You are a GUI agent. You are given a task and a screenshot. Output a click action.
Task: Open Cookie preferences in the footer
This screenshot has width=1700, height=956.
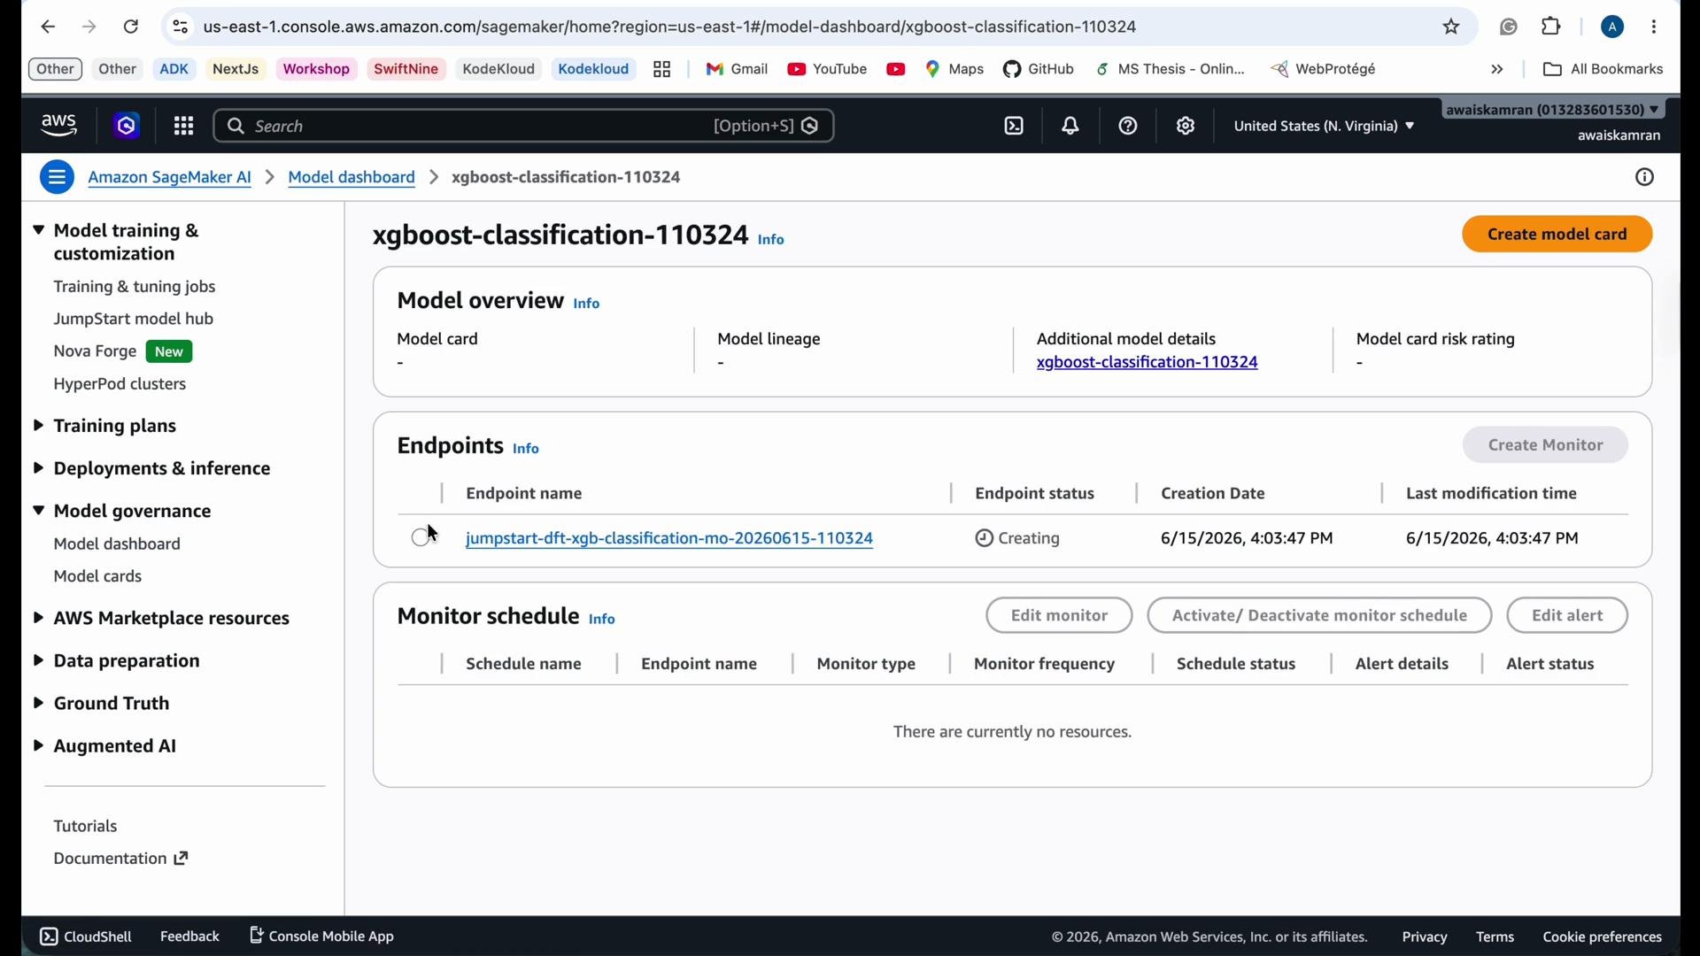point(1602,937)
